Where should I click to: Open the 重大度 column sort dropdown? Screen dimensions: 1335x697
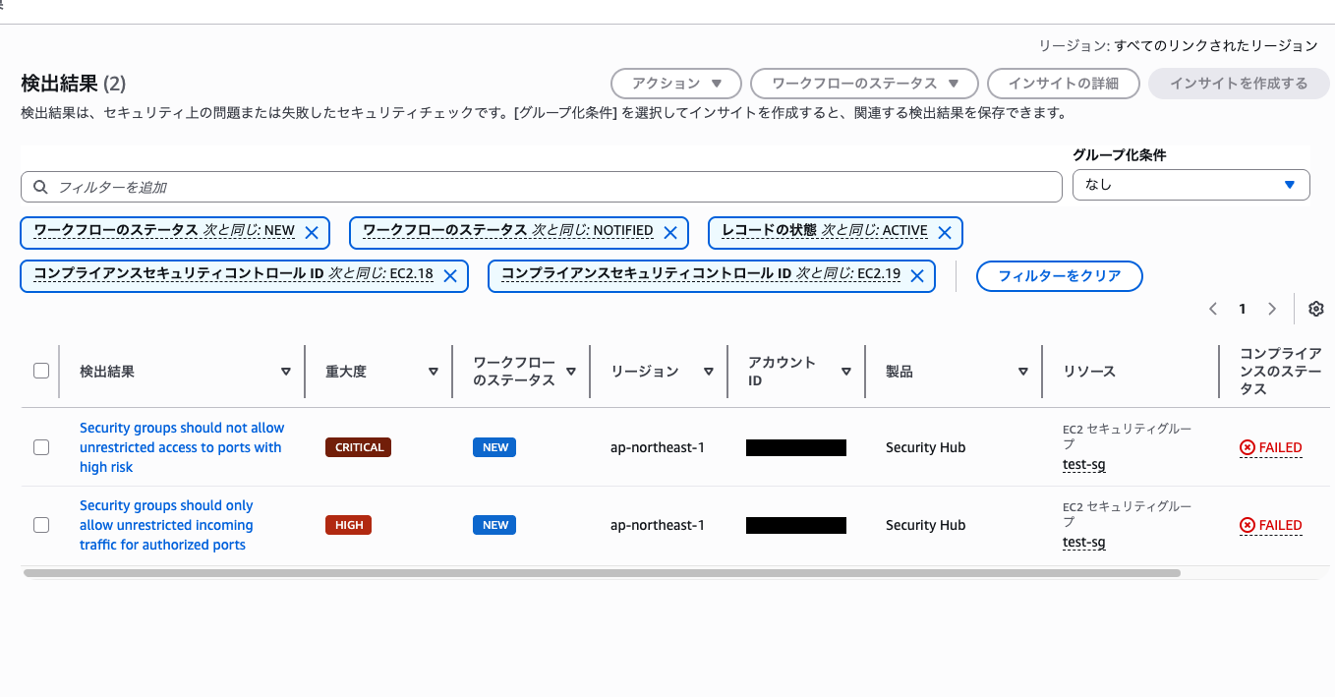(x=433, y=372)
